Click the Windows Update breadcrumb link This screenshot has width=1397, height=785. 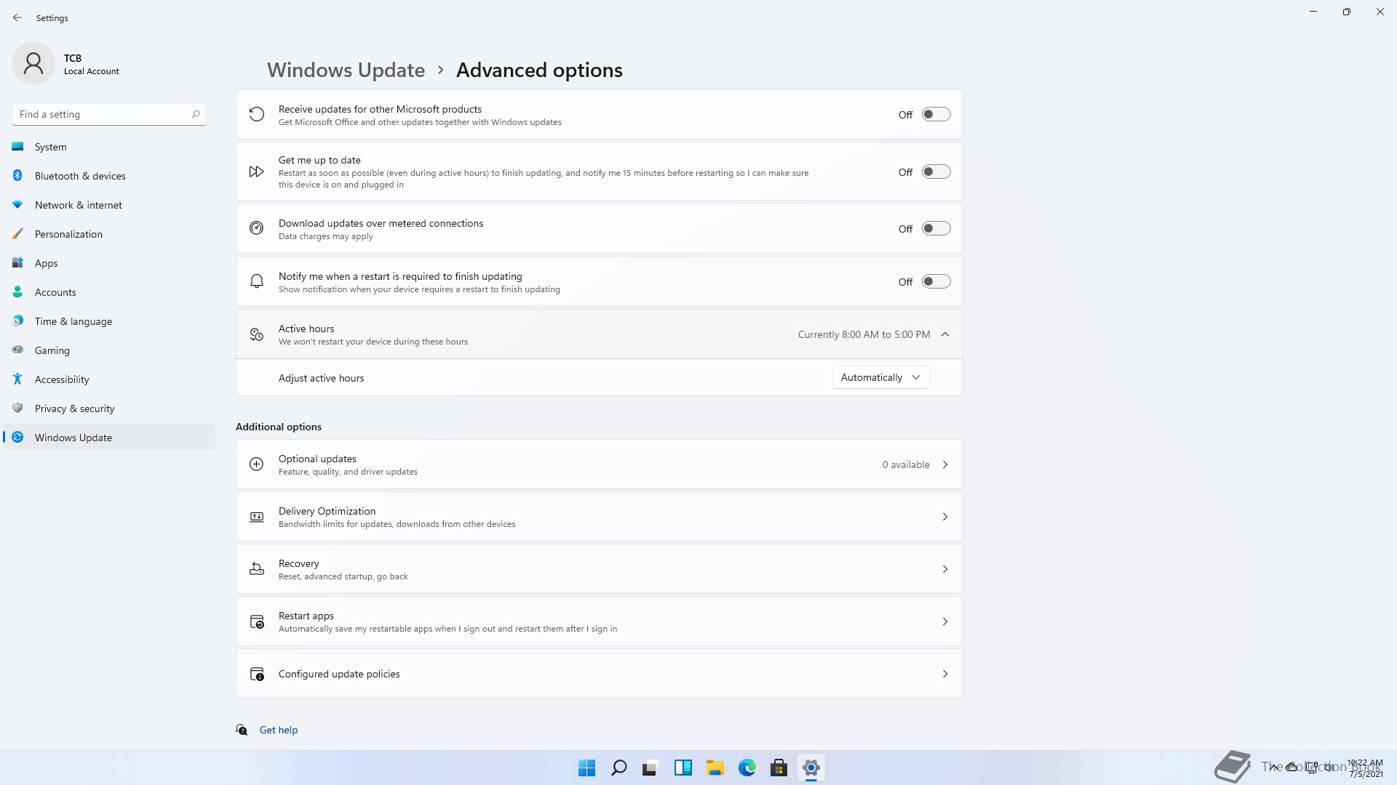pyautogui.click(x=346, y=70)
